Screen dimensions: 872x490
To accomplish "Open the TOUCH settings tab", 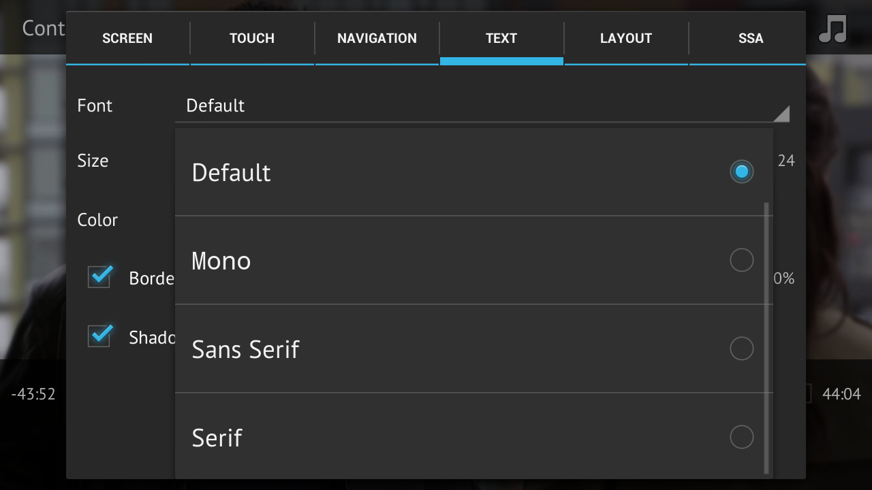I will tap(252, 38).
